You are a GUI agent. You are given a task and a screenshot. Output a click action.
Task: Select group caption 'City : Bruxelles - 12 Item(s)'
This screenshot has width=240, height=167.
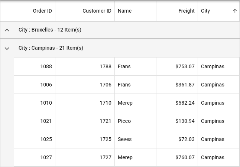pyautogui.click(x=50, y=30)
